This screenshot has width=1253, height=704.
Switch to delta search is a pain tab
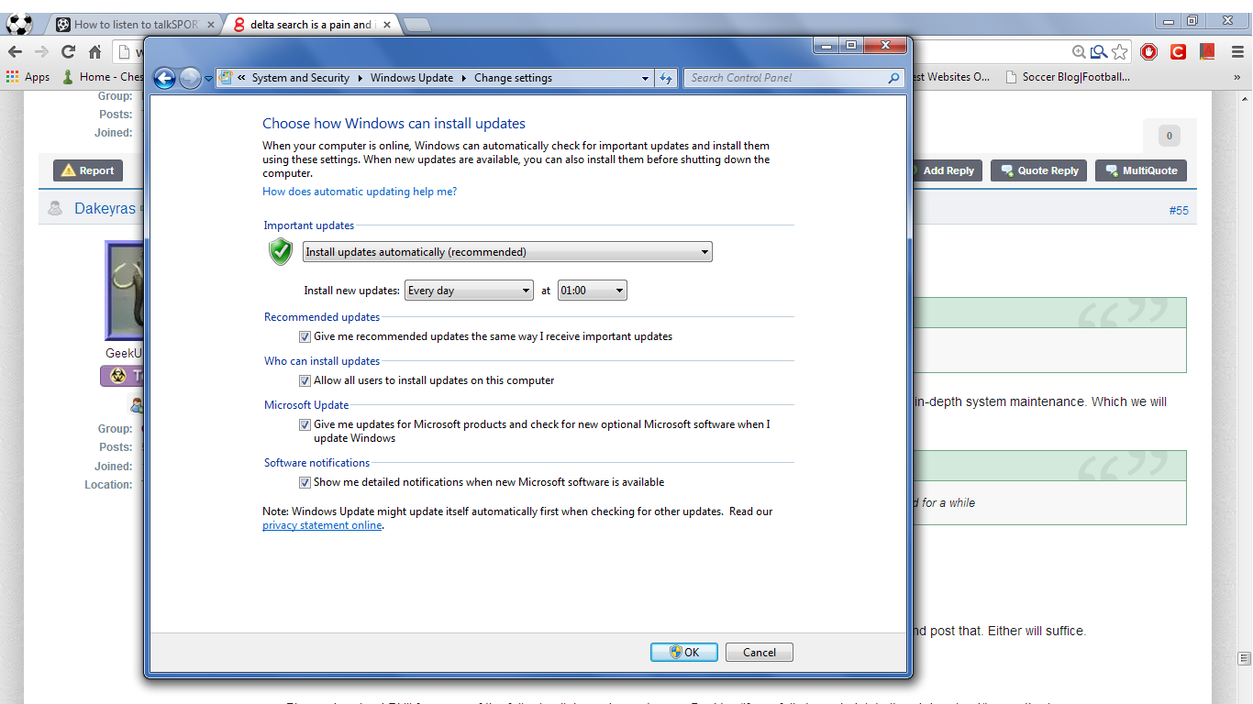coord(310,25)
